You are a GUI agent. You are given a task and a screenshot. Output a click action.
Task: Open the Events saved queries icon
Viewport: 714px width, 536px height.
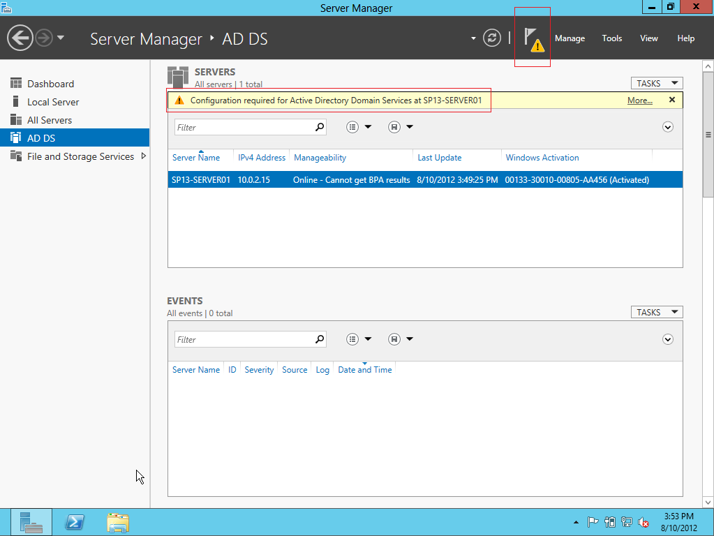click(x=394, y=339)
